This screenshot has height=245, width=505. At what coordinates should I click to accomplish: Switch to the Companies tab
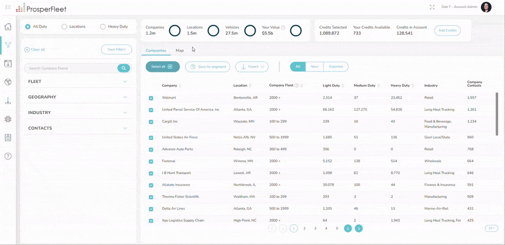point(156,50)
